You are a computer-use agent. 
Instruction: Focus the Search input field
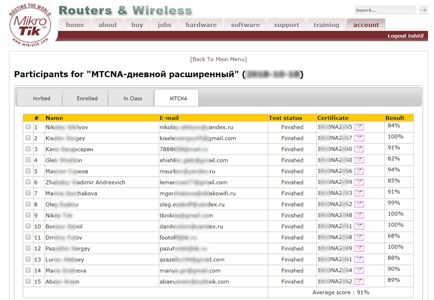(x=385, y=10)
